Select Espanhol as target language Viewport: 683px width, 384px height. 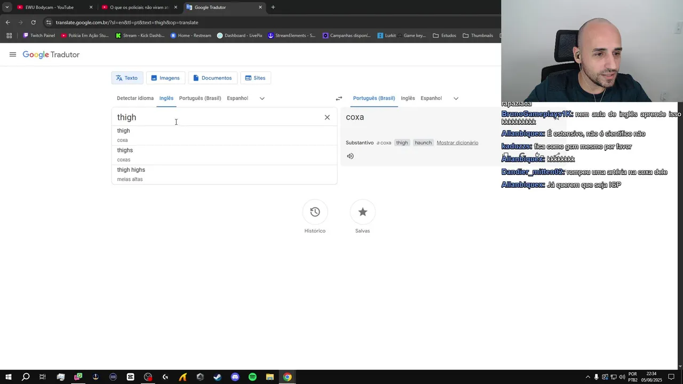point(431,98)
